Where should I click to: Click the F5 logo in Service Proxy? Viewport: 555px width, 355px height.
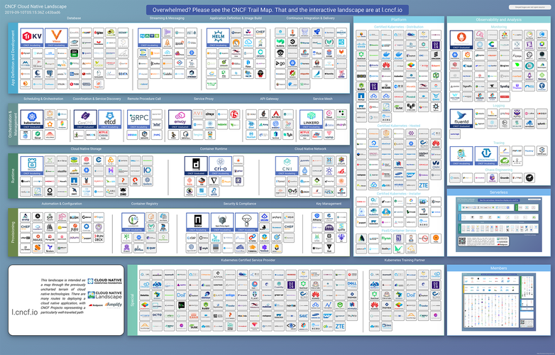point(234,114)
